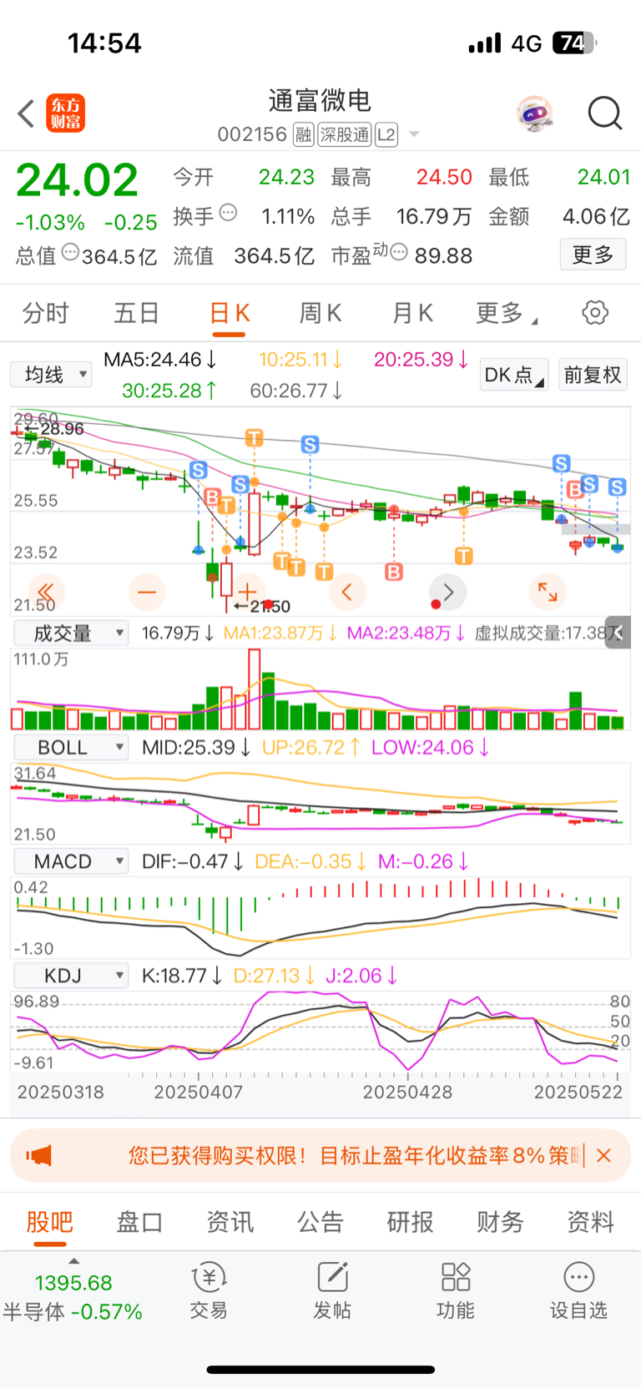Open the 公告 tab
The image size is (641, 1388).
coord(320,1222)
